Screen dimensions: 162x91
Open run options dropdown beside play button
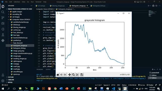pos(151,6)
